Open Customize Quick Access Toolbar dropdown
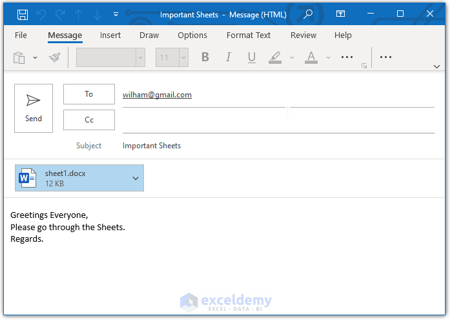 [116, 14]
